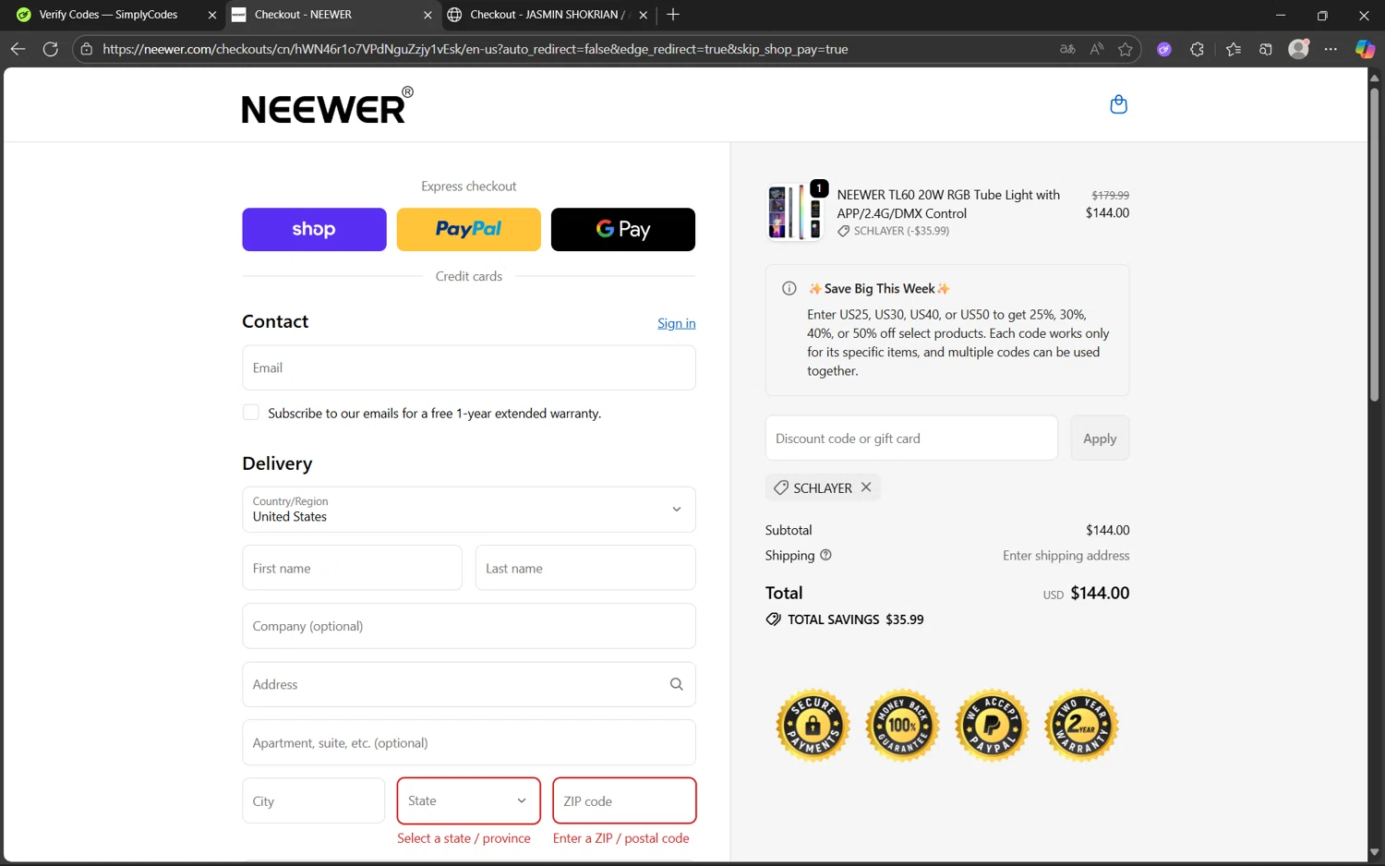
Task: Check the subscribe to emails warranty checkbox
Action: pos(250,413)
